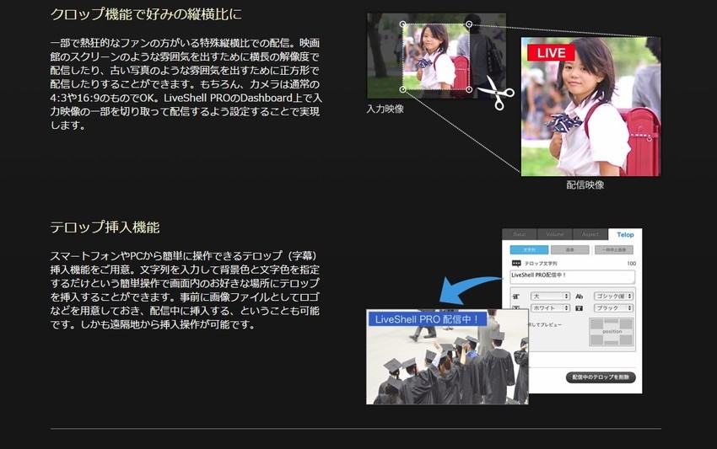The width and height of the screenshot is (717, 449).
Task: Open the ブラック color dropdown
Action: (613, 308)
